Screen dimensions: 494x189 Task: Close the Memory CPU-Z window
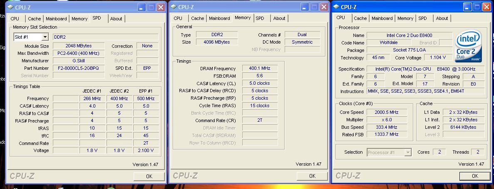tap(323, 7)
